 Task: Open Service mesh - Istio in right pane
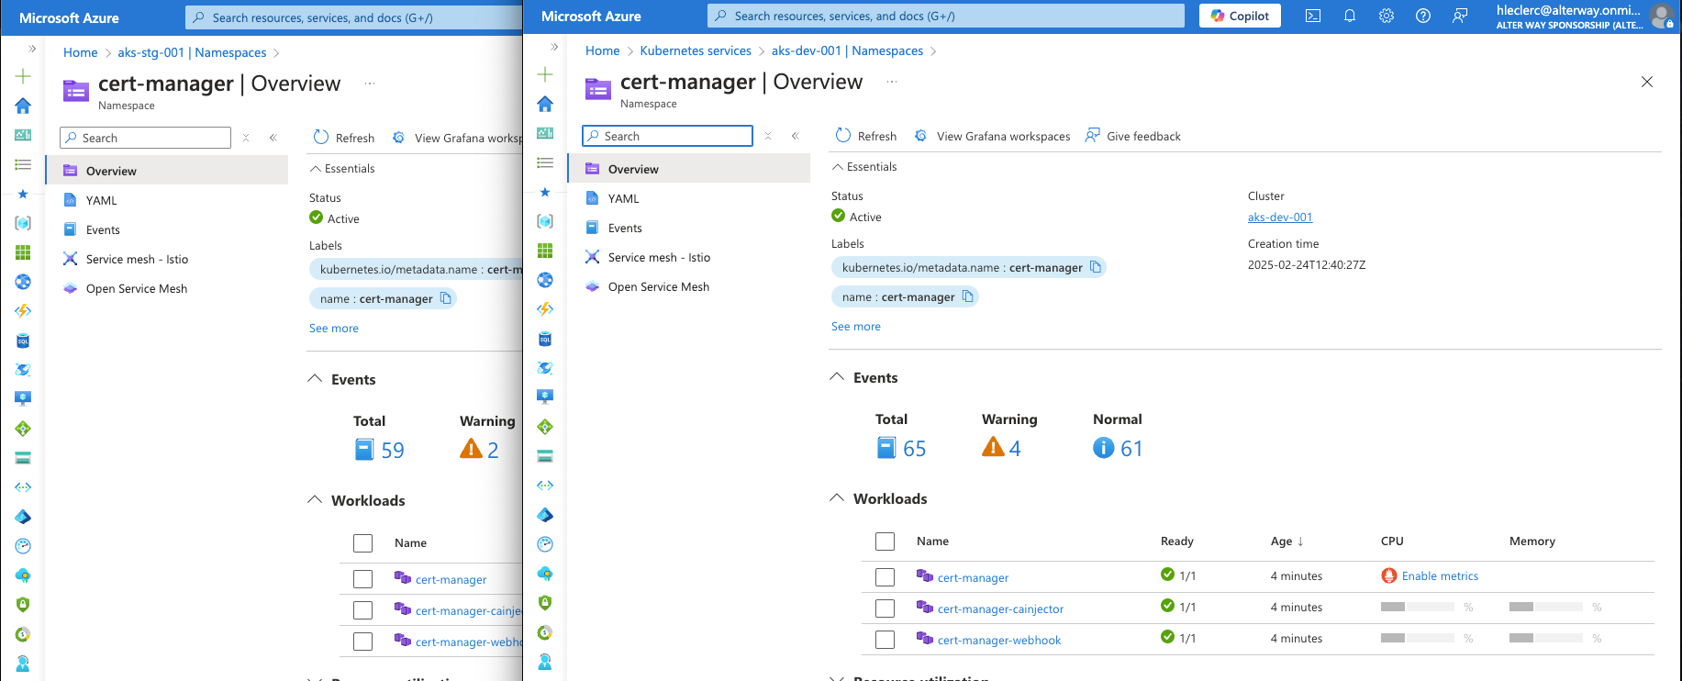[x=658, y=257]
